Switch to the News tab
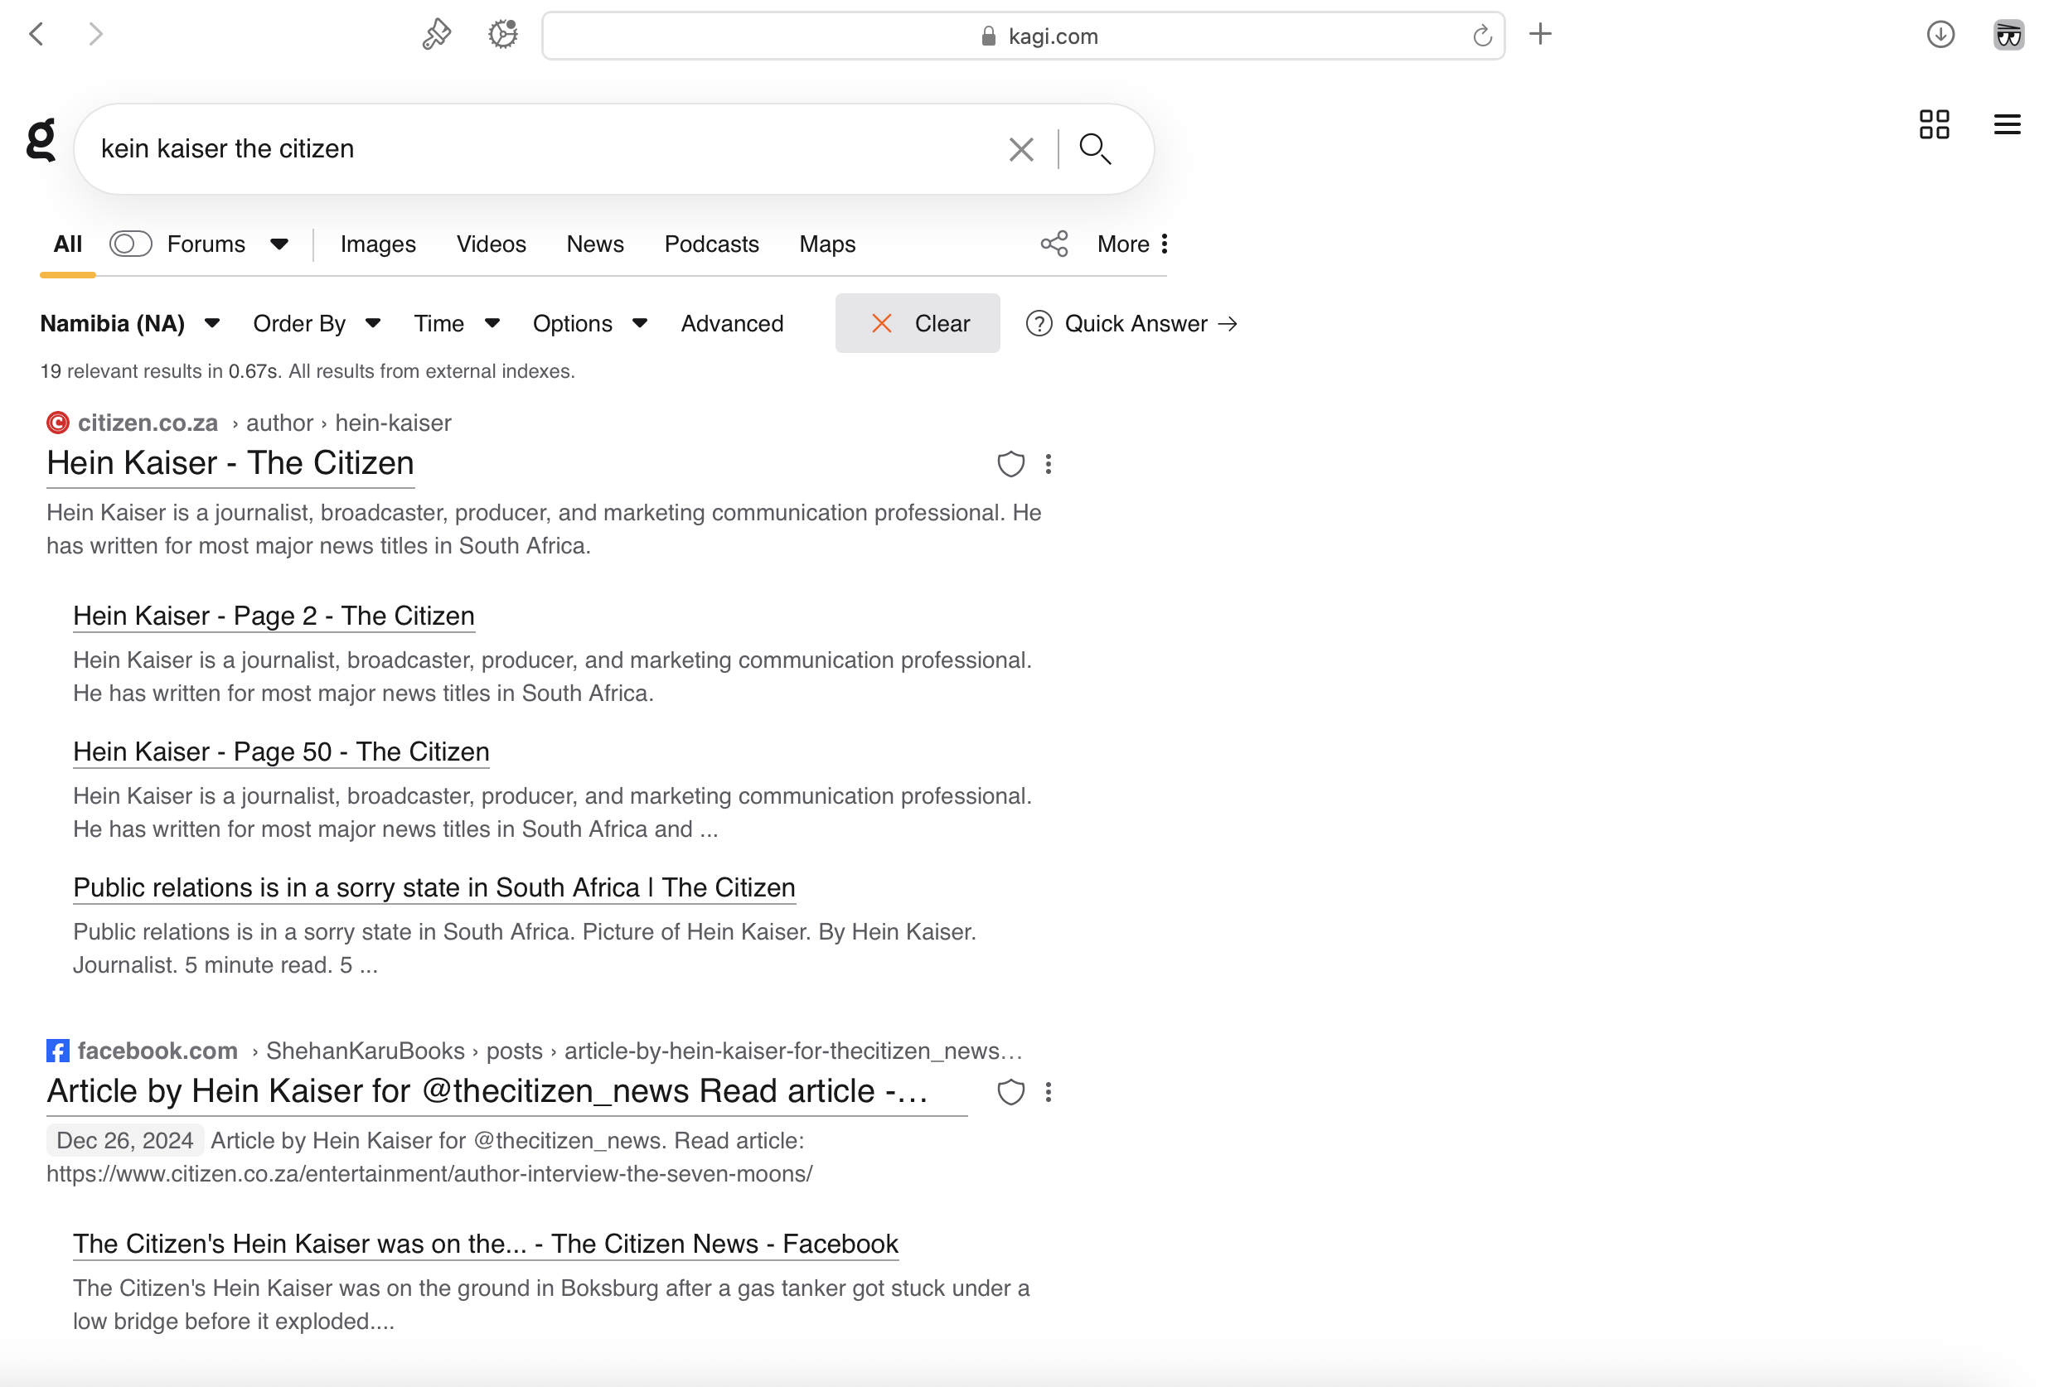The height and width of the screenshot is (1387, 2049). (594, 244)
